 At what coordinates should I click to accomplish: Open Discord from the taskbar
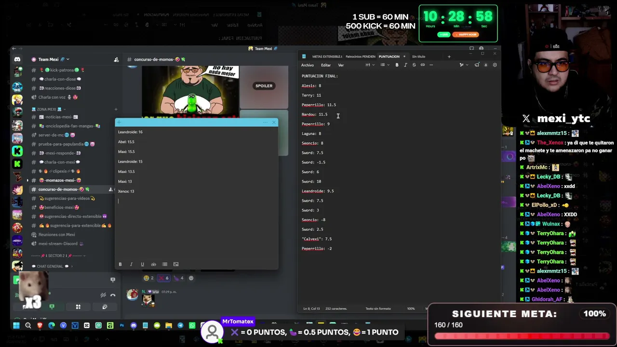coord(134,325)
